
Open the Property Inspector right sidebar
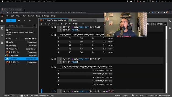point(170,21)
